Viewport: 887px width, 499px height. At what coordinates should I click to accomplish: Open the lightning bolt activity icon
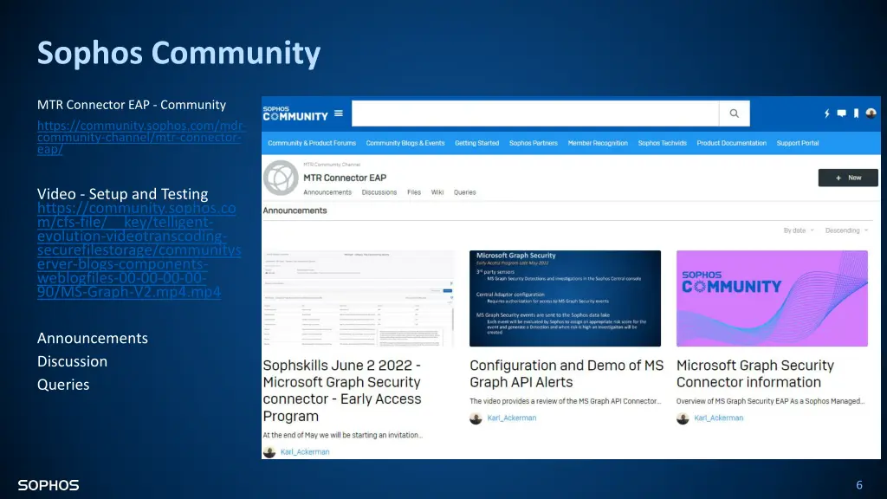pos(826,113)
